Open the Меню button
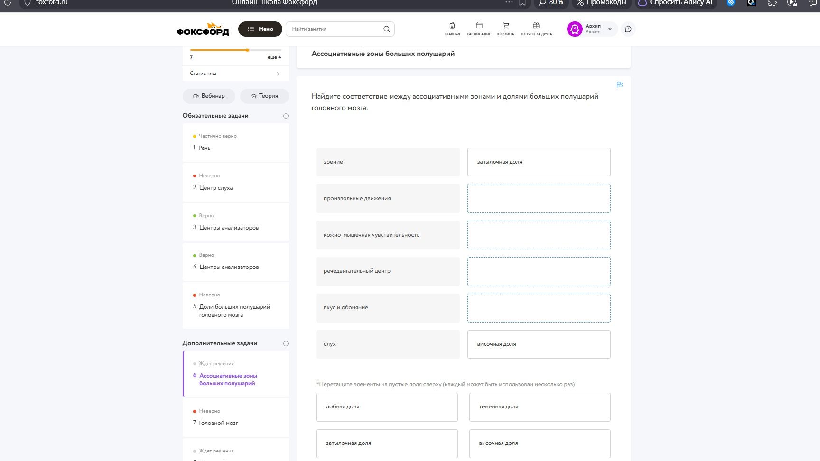This screenshot has width=820, height=461. [260, 29]
